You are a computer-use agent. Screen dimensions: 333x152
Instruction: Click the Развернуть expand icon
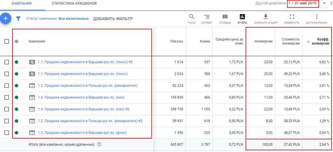tap(292, 18)
